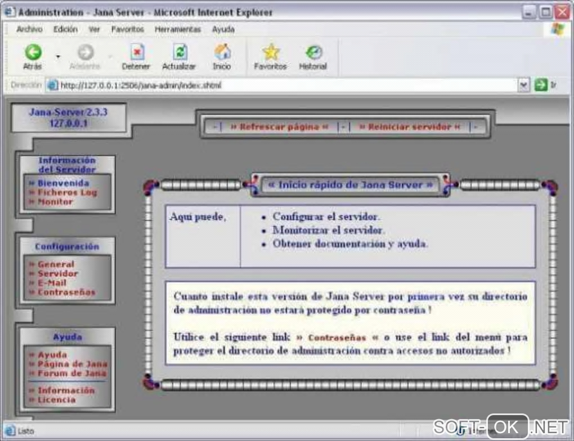
Task: Click the green Ir go button
Action: pos(541,85)
